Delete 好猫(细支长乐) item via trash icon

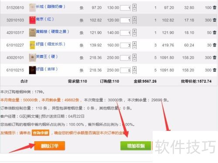coord(215,45)
